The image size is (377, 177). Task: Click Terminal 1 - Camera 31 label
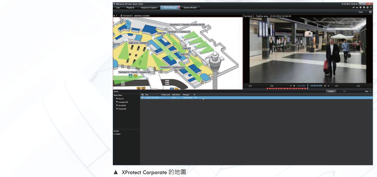179,32
